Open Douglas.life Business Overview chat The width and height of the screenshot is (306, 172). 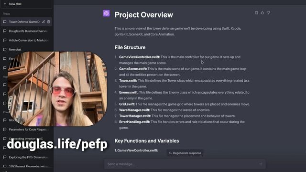[x=27, y=31]
